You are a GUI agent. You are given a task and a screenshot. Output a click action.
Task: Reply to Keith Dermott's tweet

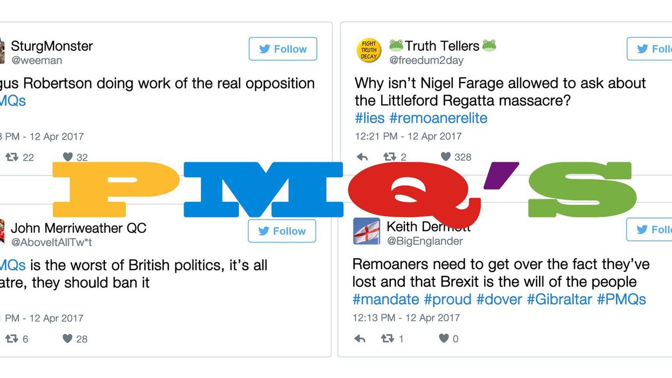(360, 339)
